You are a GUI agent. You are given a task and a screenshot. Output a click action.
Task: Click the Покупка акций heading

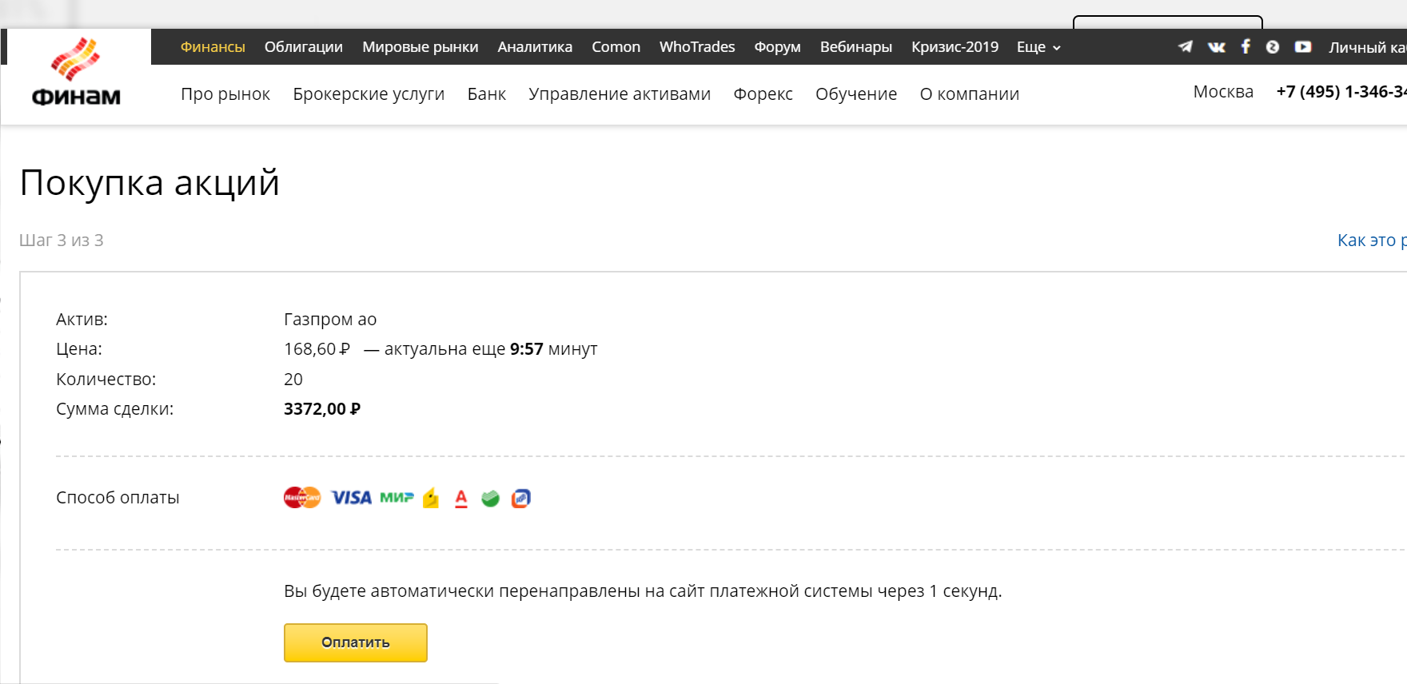coord(149,183)
